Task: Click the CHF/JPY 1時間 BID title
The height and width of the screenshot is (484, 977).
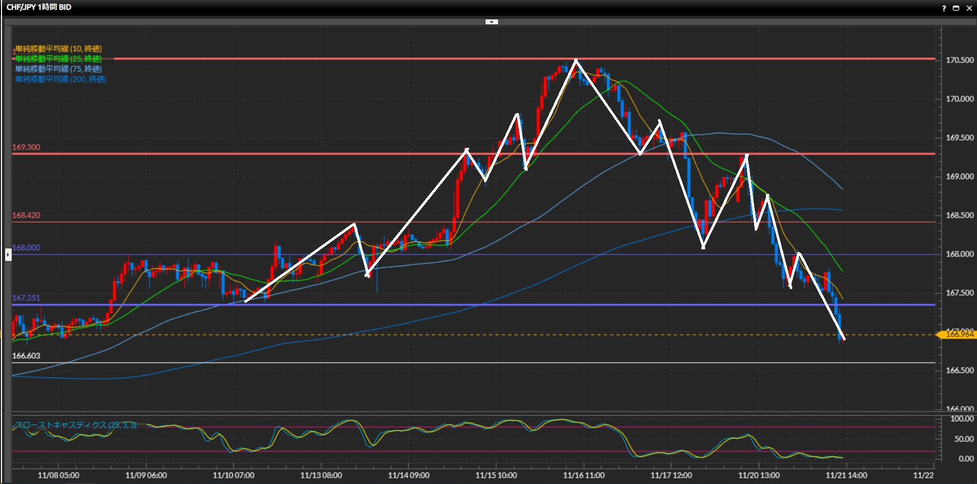Action: pos(39,7)
